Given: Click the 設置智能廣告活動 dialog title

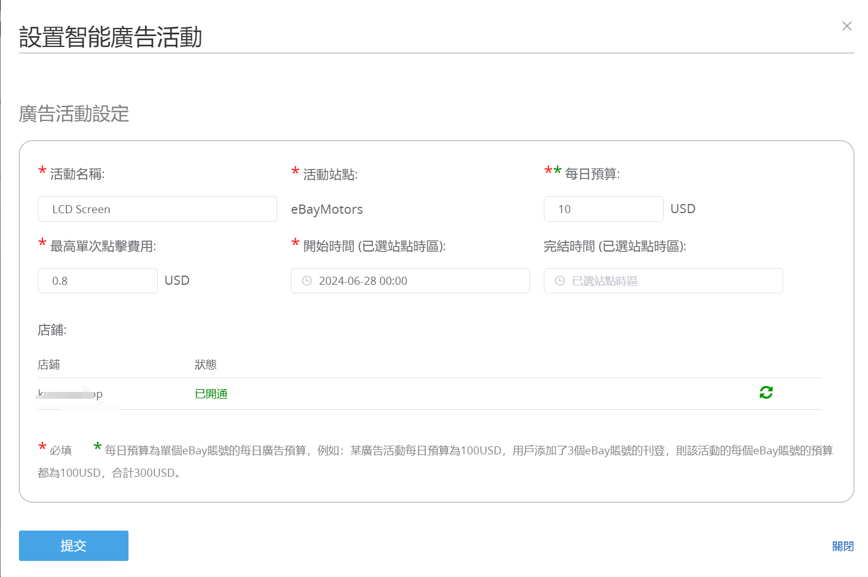Looking at the screenshot, I should coord(111,37).
